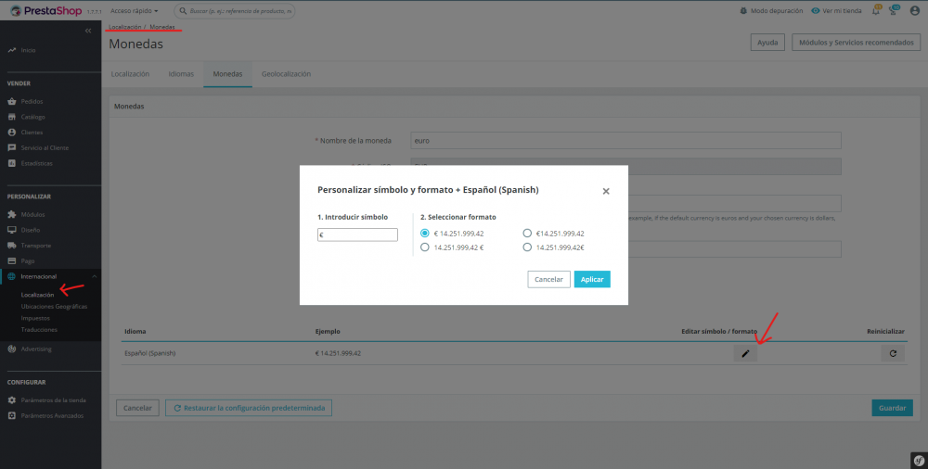Image resolution: width=928 pixels, height=469 pixels.
Task: Click the Internacional globe icon
Action: tap(12, 276)
